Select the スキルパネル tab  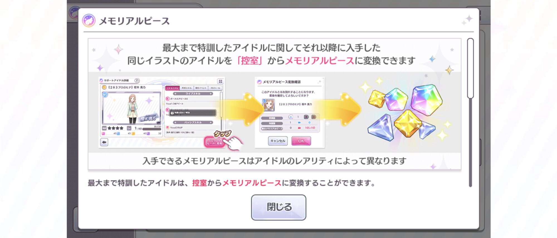pos(172,88)
